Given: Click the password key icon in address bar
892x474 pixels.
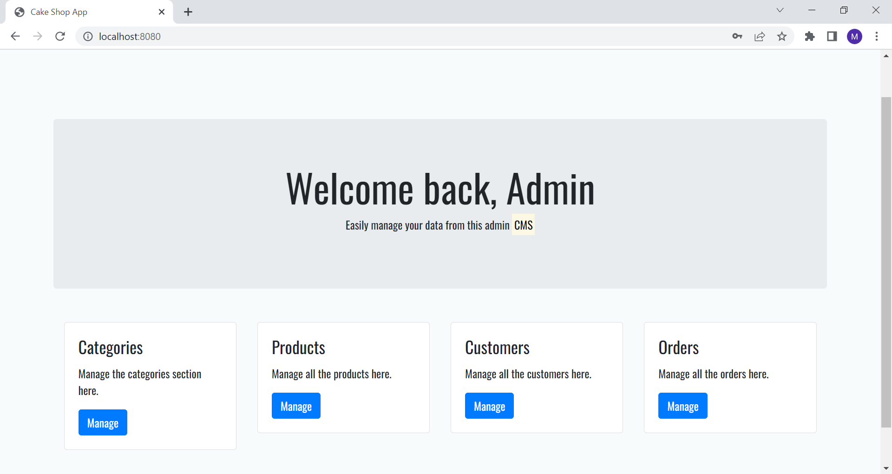Looking at the screenshot, I should [737, 36].
